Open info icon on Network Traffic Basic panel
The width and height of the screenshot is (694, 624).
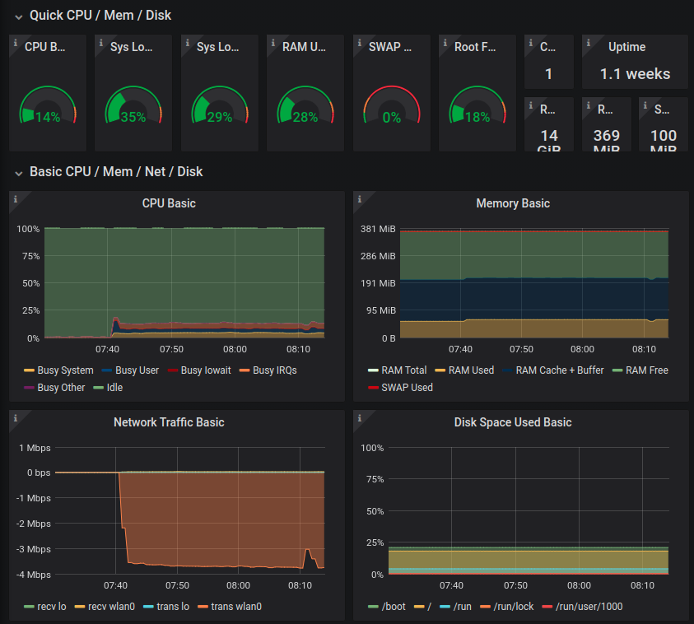[16, 418]
